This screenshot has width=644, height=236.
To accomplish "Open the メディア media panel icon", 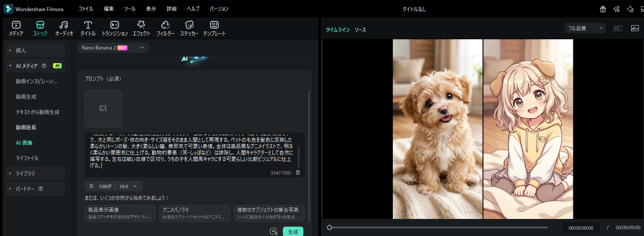I will tap(16, 28).
